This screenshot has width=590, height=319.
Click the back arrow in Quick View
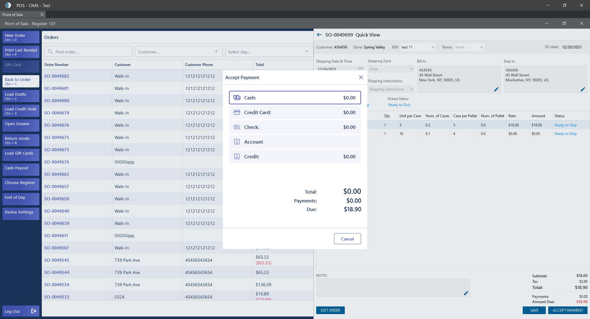coord(319,35)
